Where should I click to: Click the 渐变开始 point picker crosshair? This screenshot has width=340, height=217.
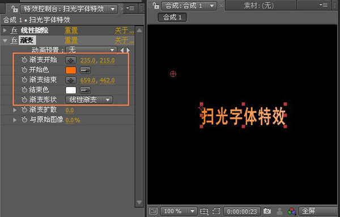coord(71,61)
